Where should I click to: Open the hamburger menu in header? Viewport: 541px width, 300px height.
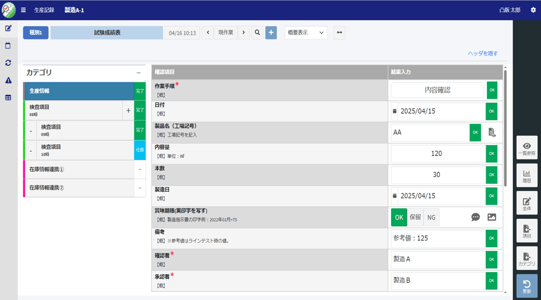[23, 10]
